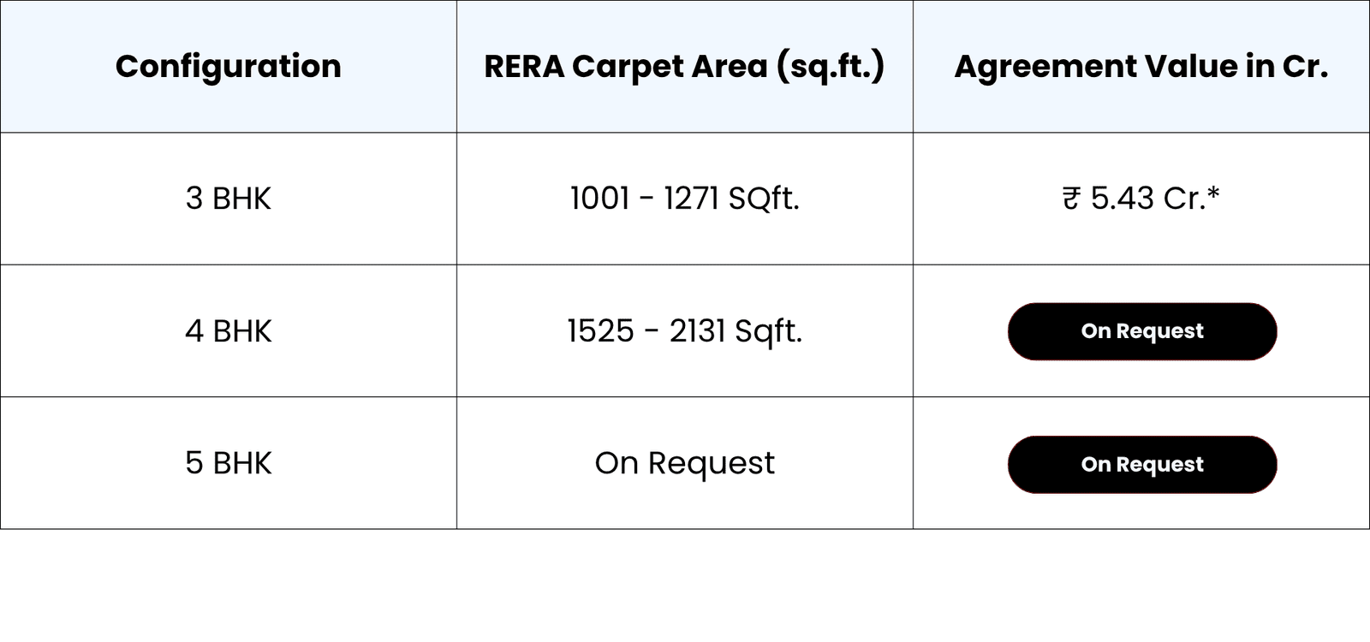
Task: Click the On Request button for 4 BHK
Action: (x=1141, y=331)
